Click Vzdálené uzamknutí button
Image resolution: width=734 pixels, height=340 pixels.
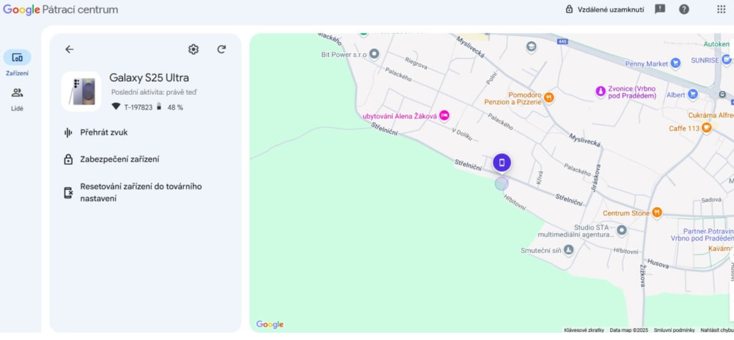click(x=605, y=9)
